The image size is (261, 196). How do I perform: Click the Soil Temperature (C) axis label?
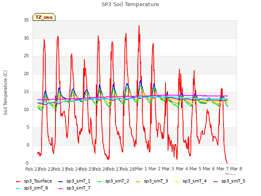tap(5, 93)
